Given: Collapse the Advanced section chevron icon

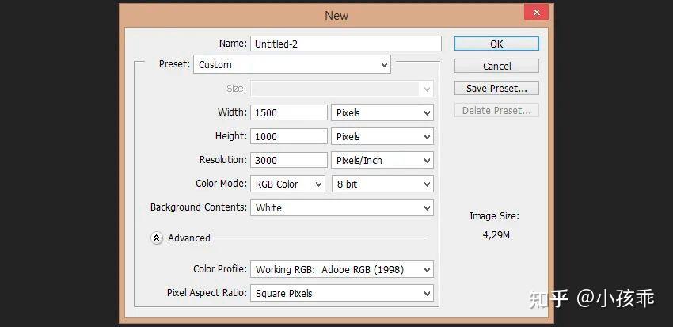Looking at the screenshot, I should 157,238.
